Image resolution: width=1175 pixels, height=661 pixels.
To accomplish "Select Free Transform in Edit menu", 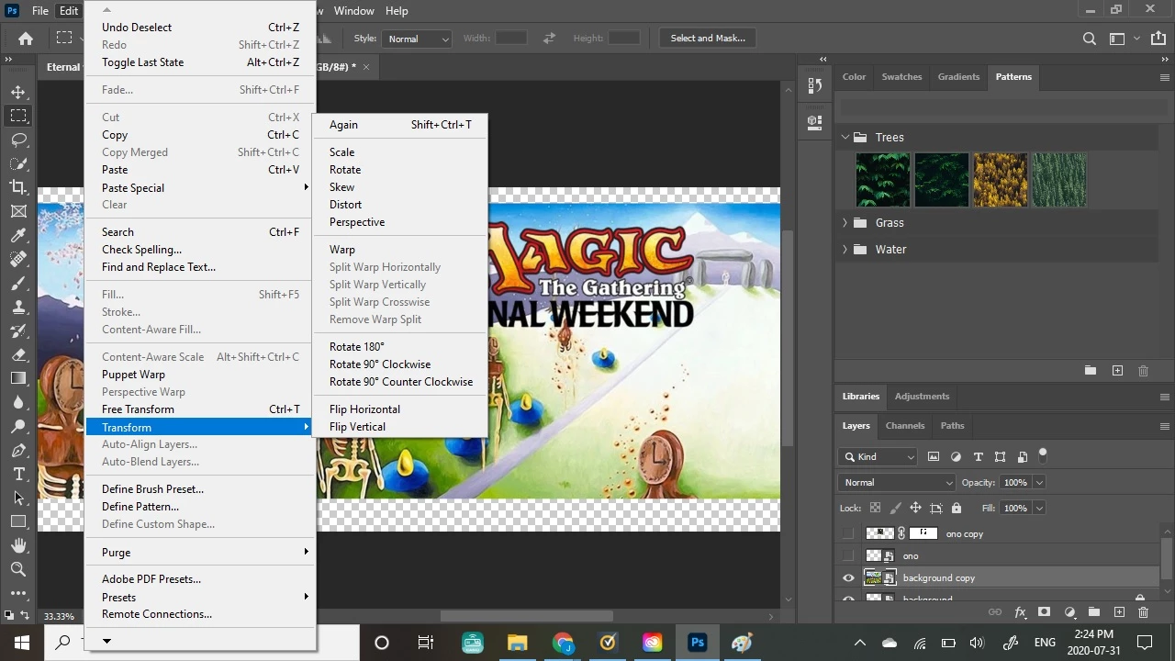I will tap(200, 409).
